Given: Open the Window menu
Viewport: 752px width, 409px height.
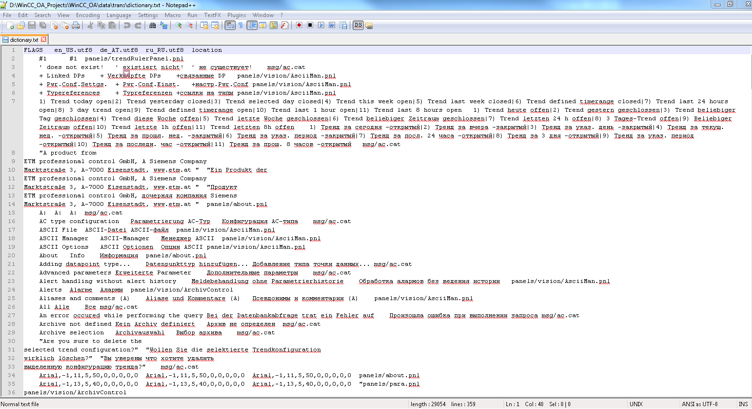Looking at the screenshot, I should click(x=263, y=15).
